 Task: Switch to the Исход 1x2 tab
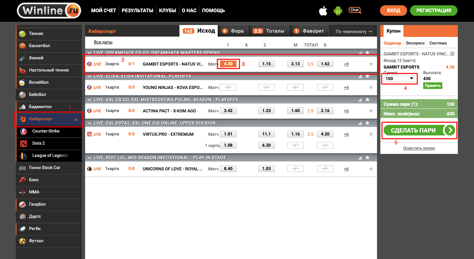point(199,31)
